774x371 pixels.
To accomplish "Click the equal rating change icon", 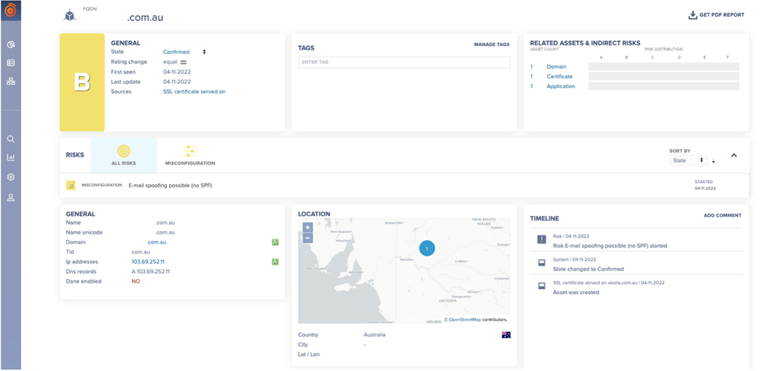I will point(183,62).
